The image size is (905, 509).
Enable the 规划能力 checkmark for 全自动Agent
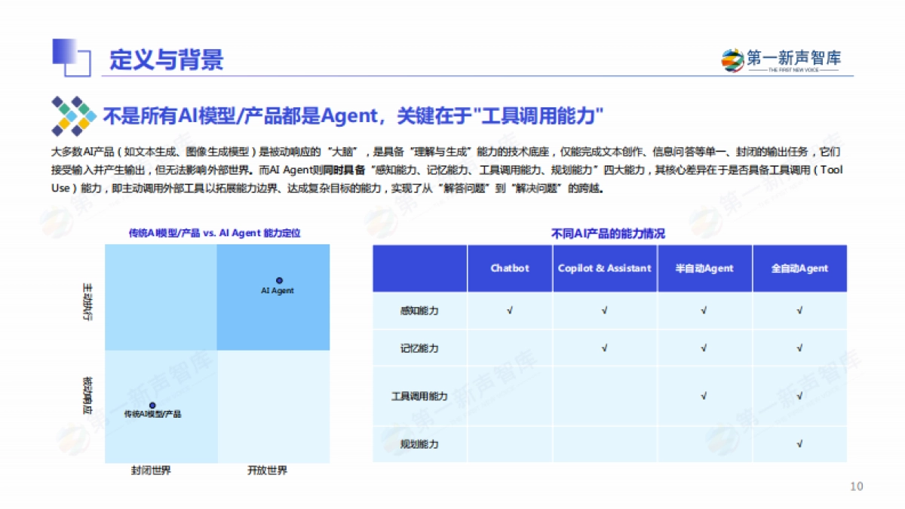800,444
